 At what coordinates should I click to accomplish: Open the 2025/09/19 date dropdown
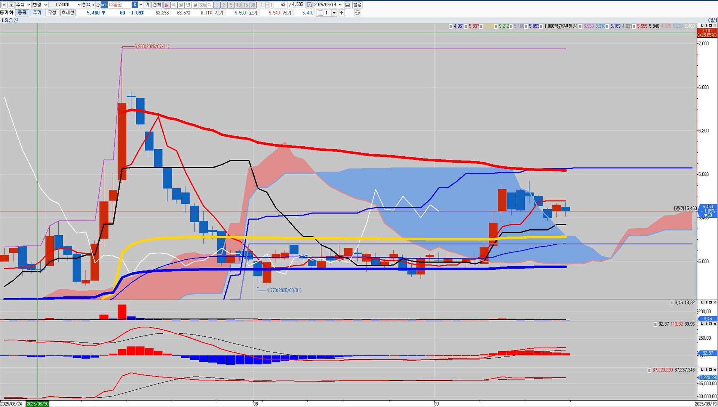click(x=340, y=5)
